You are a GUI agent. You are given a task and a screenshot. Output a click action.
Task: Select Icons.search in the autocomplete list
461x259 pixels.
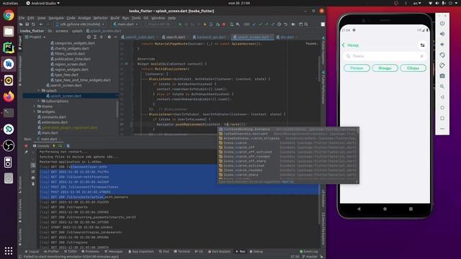click(x=287, y=143)
